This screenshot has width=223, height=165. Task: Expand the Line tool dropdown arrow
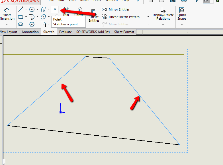click(x=26, y=9)
